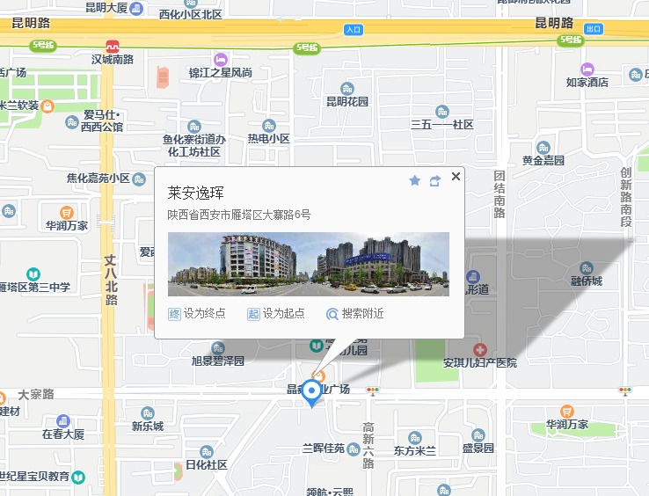Screen dimensions: 649x496
Task: Click the 5号线 label near 汉城南路
Action: (43, 45)
